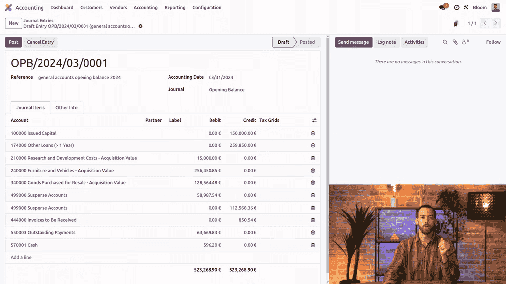Click the debug tools wrench icon
Viewport: 506px width, 284px height.
click(x=466, y=8)
